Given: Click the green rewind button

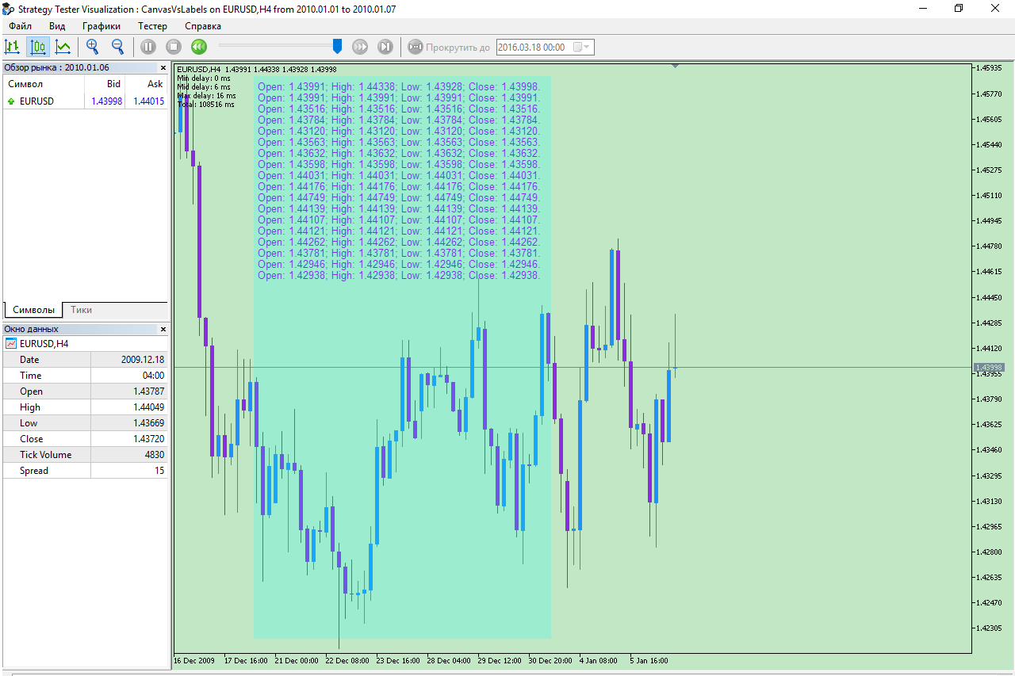Looking at the screenshot, I should (199, 47).
